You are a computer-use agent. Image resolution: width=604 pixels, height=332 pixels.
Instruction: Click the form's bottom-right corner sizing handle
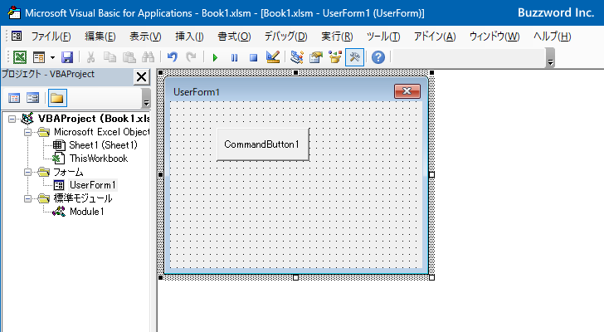click(x=431, y=278)
